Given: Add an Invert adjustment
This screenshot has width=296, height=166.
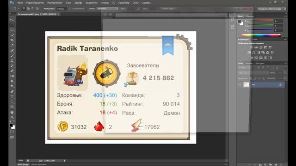Looking at the screenshot, I should click(x=252, y=58).
